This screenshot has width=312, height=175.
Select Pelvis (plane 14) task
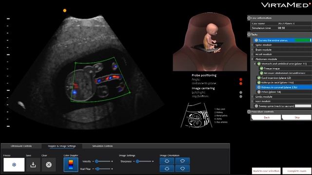pyautogui.click(x=284, y=92)
